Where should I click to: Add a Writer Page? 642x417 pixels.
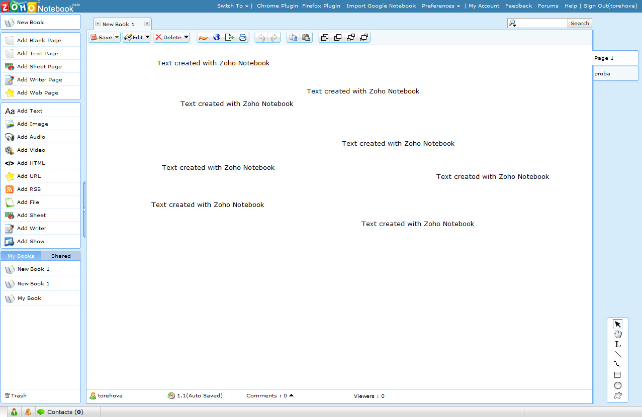click(41, 79)
